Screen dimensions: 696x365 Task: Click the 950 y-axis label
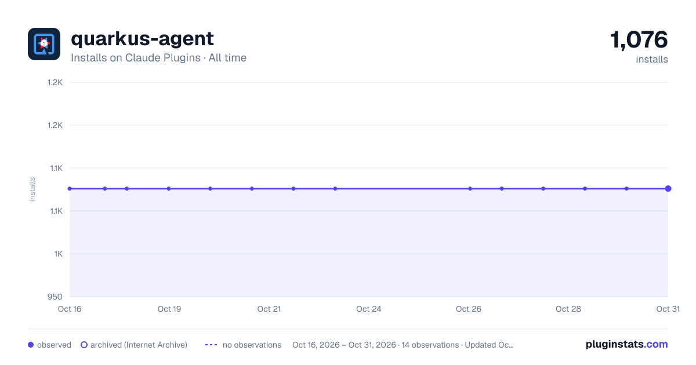pyautogui.click(x=55, y=297)
